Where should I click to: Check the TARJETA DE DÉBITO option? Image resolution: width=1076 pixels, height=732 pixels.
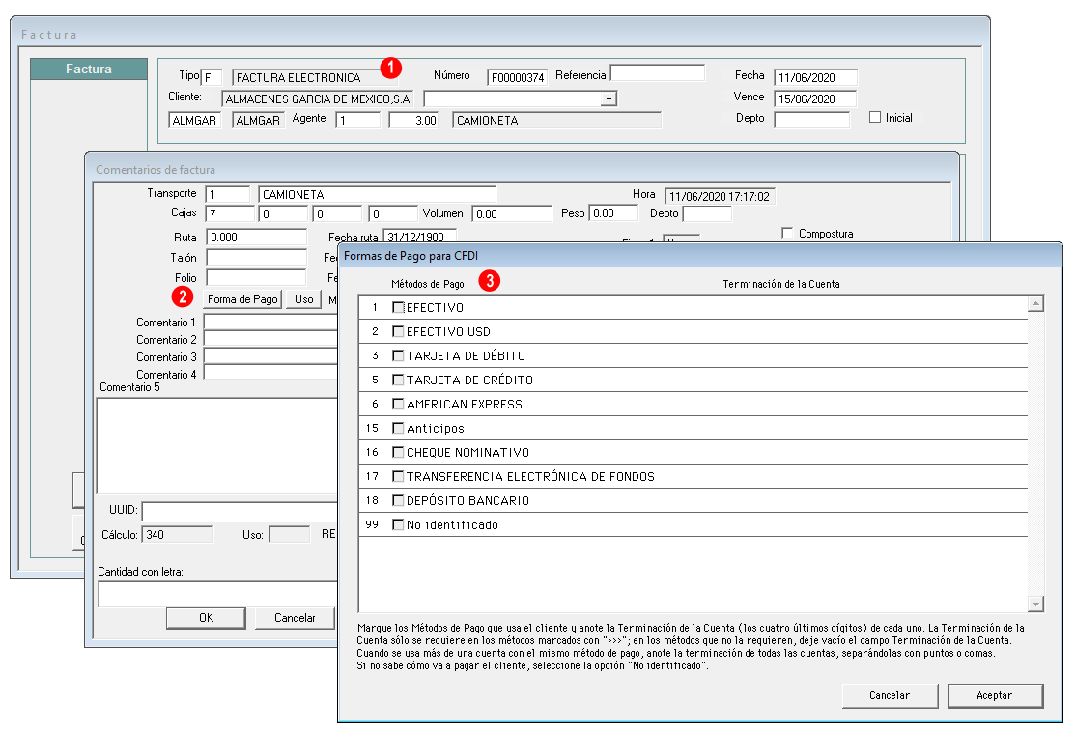tap(398, 355)
